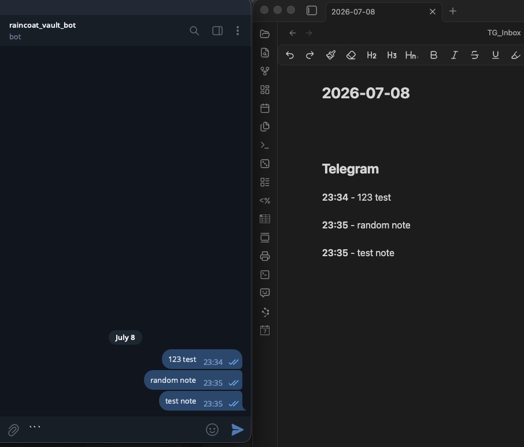524x447 pixels.
Task: Open raincoat_vault_bot profile from chat header
Action: (42, 31)
